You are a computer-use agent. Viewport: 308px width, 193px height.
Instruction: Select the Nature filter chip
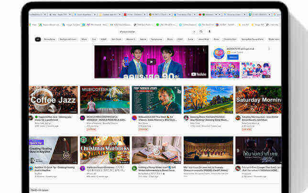[143, 39]
